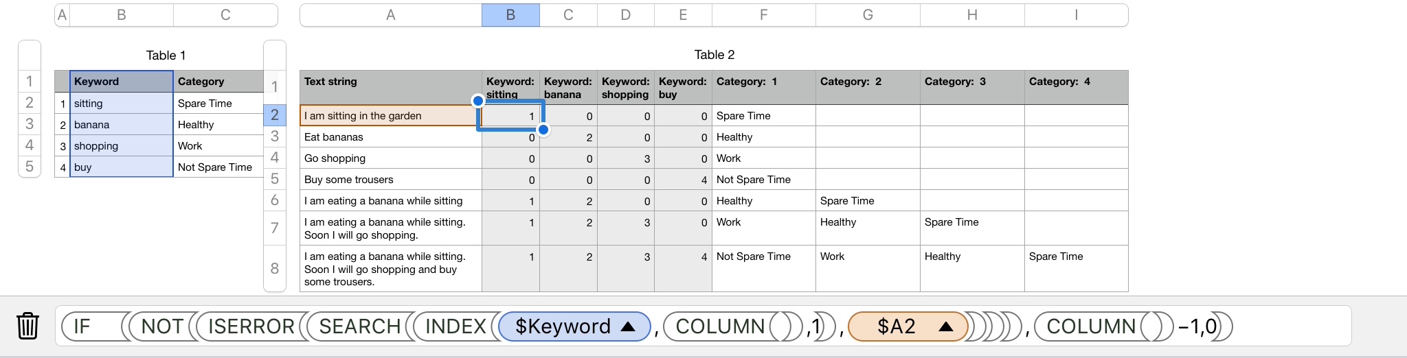Select column B header in Table 2

coord(510,15)
